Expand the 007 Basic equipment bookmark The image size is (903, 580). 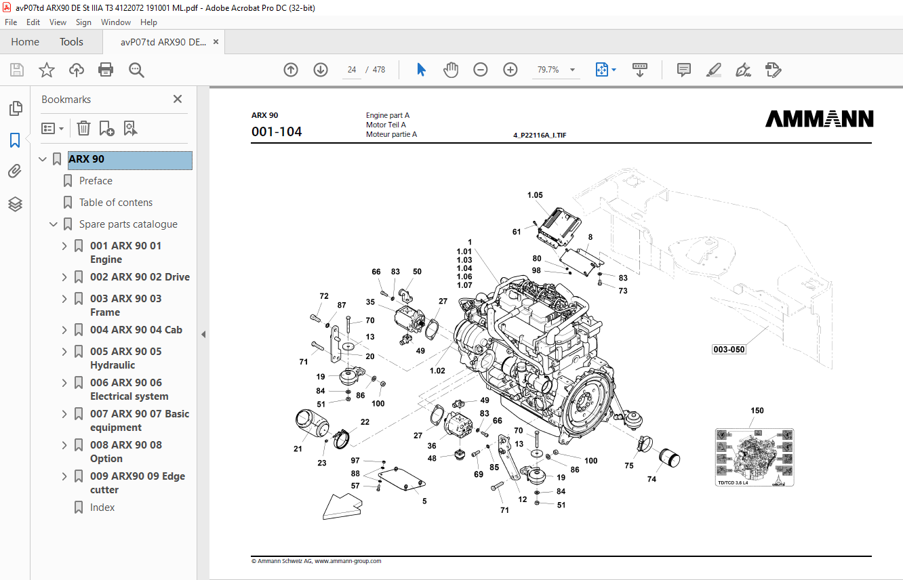pos(64,414)
